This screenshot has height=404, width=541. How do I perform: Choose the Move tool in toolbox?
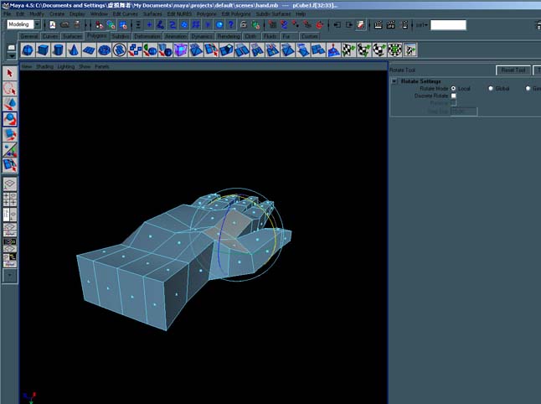coord(10,104)
